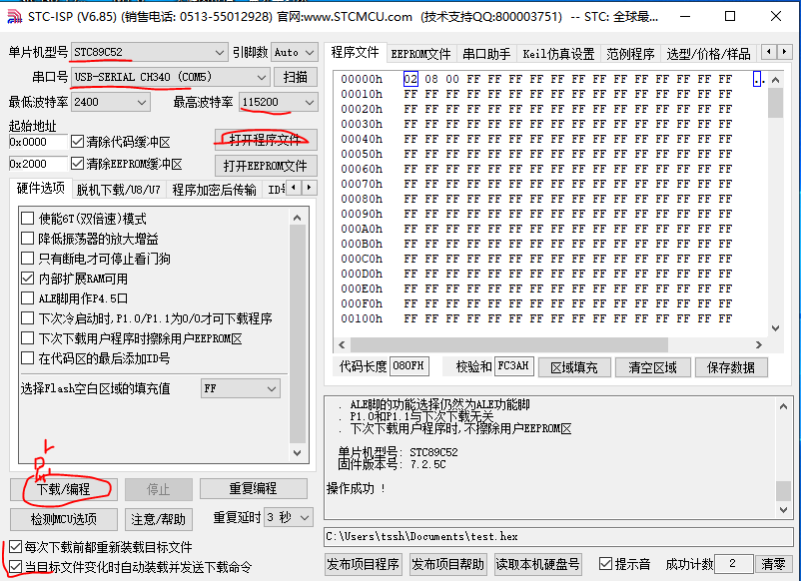This screenshot has width=801, height=581.
Task: Open the 最高波特率 max baud rate dropdown
Action: pos(312,102)
